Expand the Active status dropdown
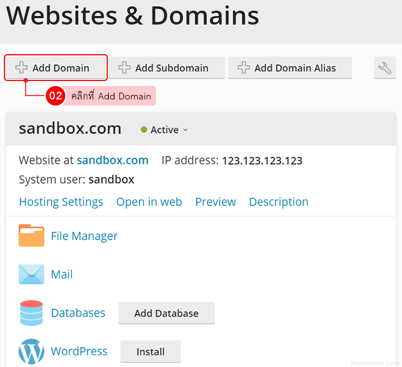The image size is (402, 367). click(x=185, y=130)
